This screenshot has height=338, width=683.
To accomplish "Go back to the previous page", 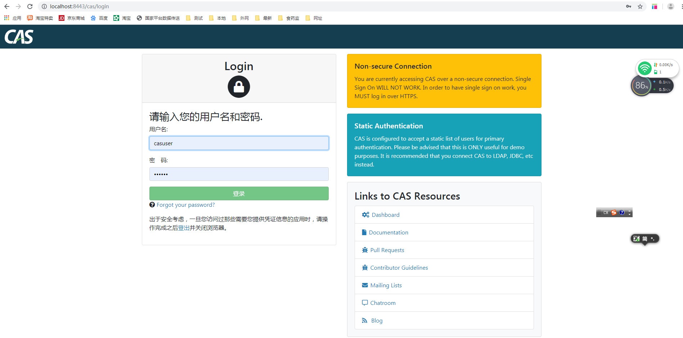I will 6,6.
